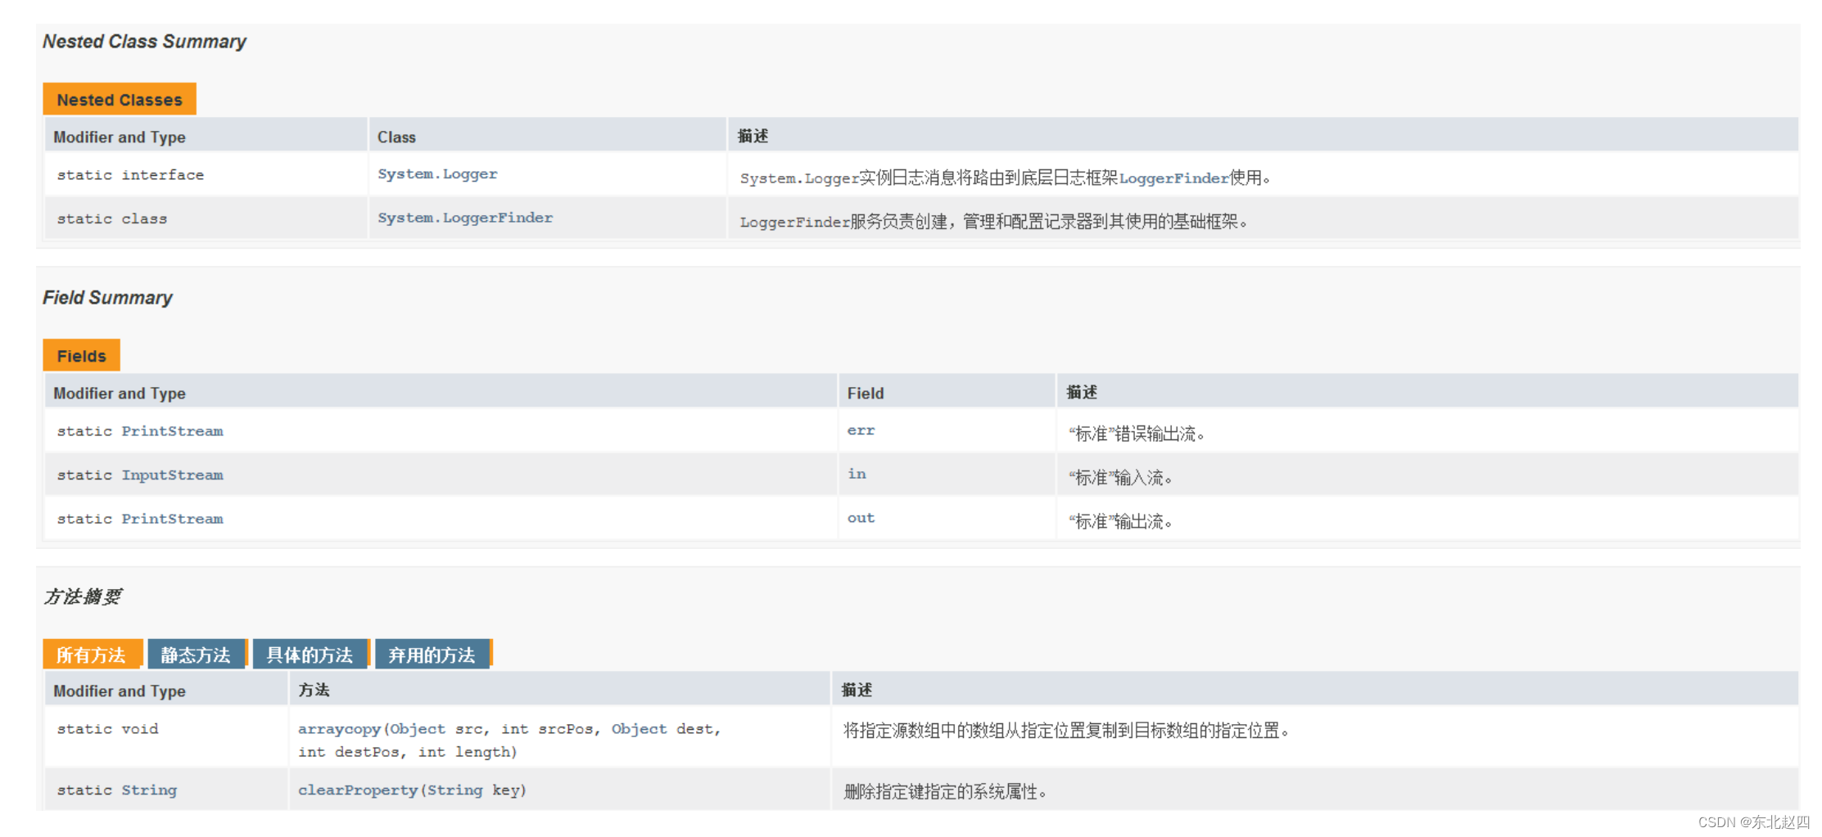Click the Object link in arraycopy src parameter
This screenshot has height=837, width=1822.
pyautogui.click(x=418, y=728)
